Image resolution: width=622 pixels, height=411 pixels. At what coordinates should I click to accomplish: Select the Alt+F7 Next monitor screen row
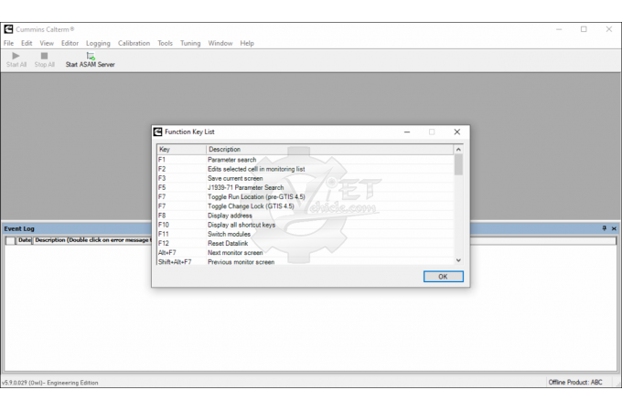(x=305, y=253)
